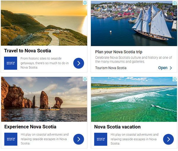Click the red sea stacks kayak photo
This screenshot has width=178, height=151.
pyautogui.click(x=44, y=99)
